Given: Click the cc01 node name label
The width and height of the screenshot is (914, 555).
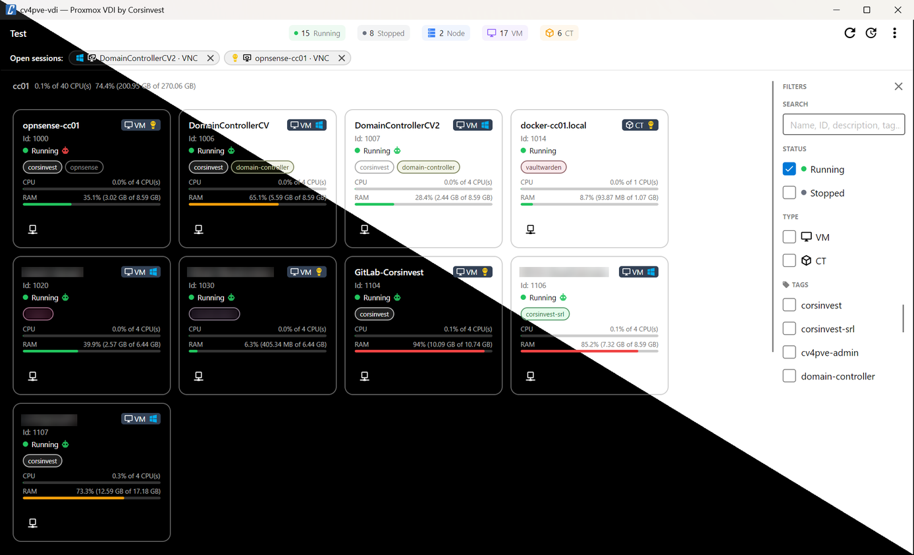Looking at the screenshot, I should click(21, 86).
